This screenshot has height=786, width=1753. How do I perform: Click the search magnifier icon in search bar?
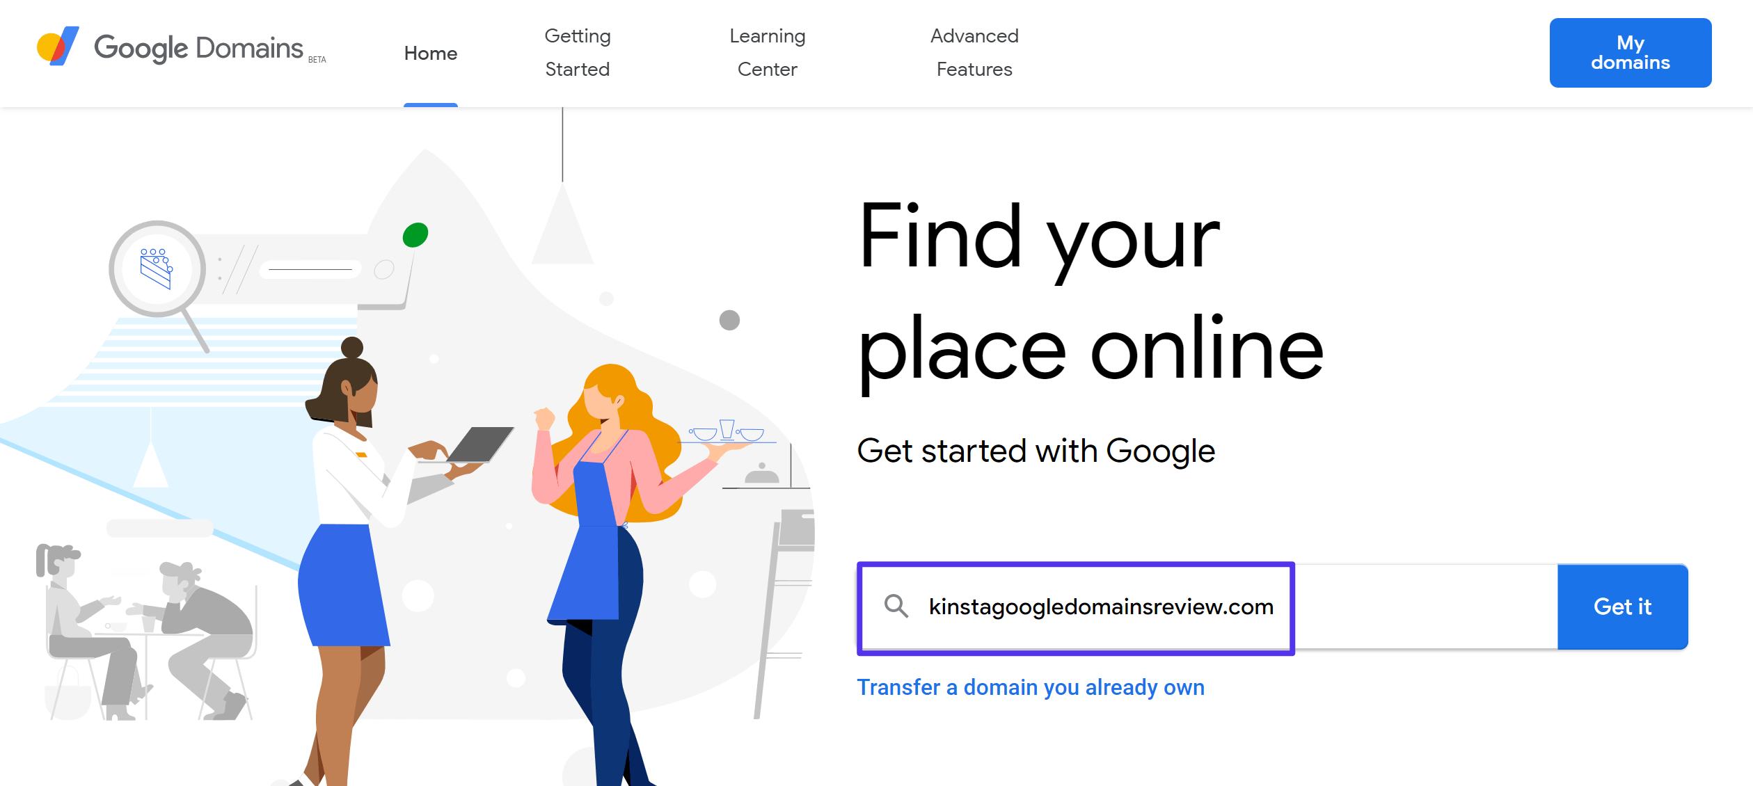[896, 607]
